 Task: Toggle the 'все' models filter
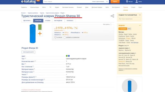[x=129, y=29]
